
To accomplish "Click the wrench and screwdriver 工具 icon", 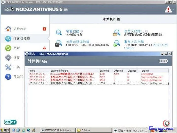I will [x=8, y=67].
